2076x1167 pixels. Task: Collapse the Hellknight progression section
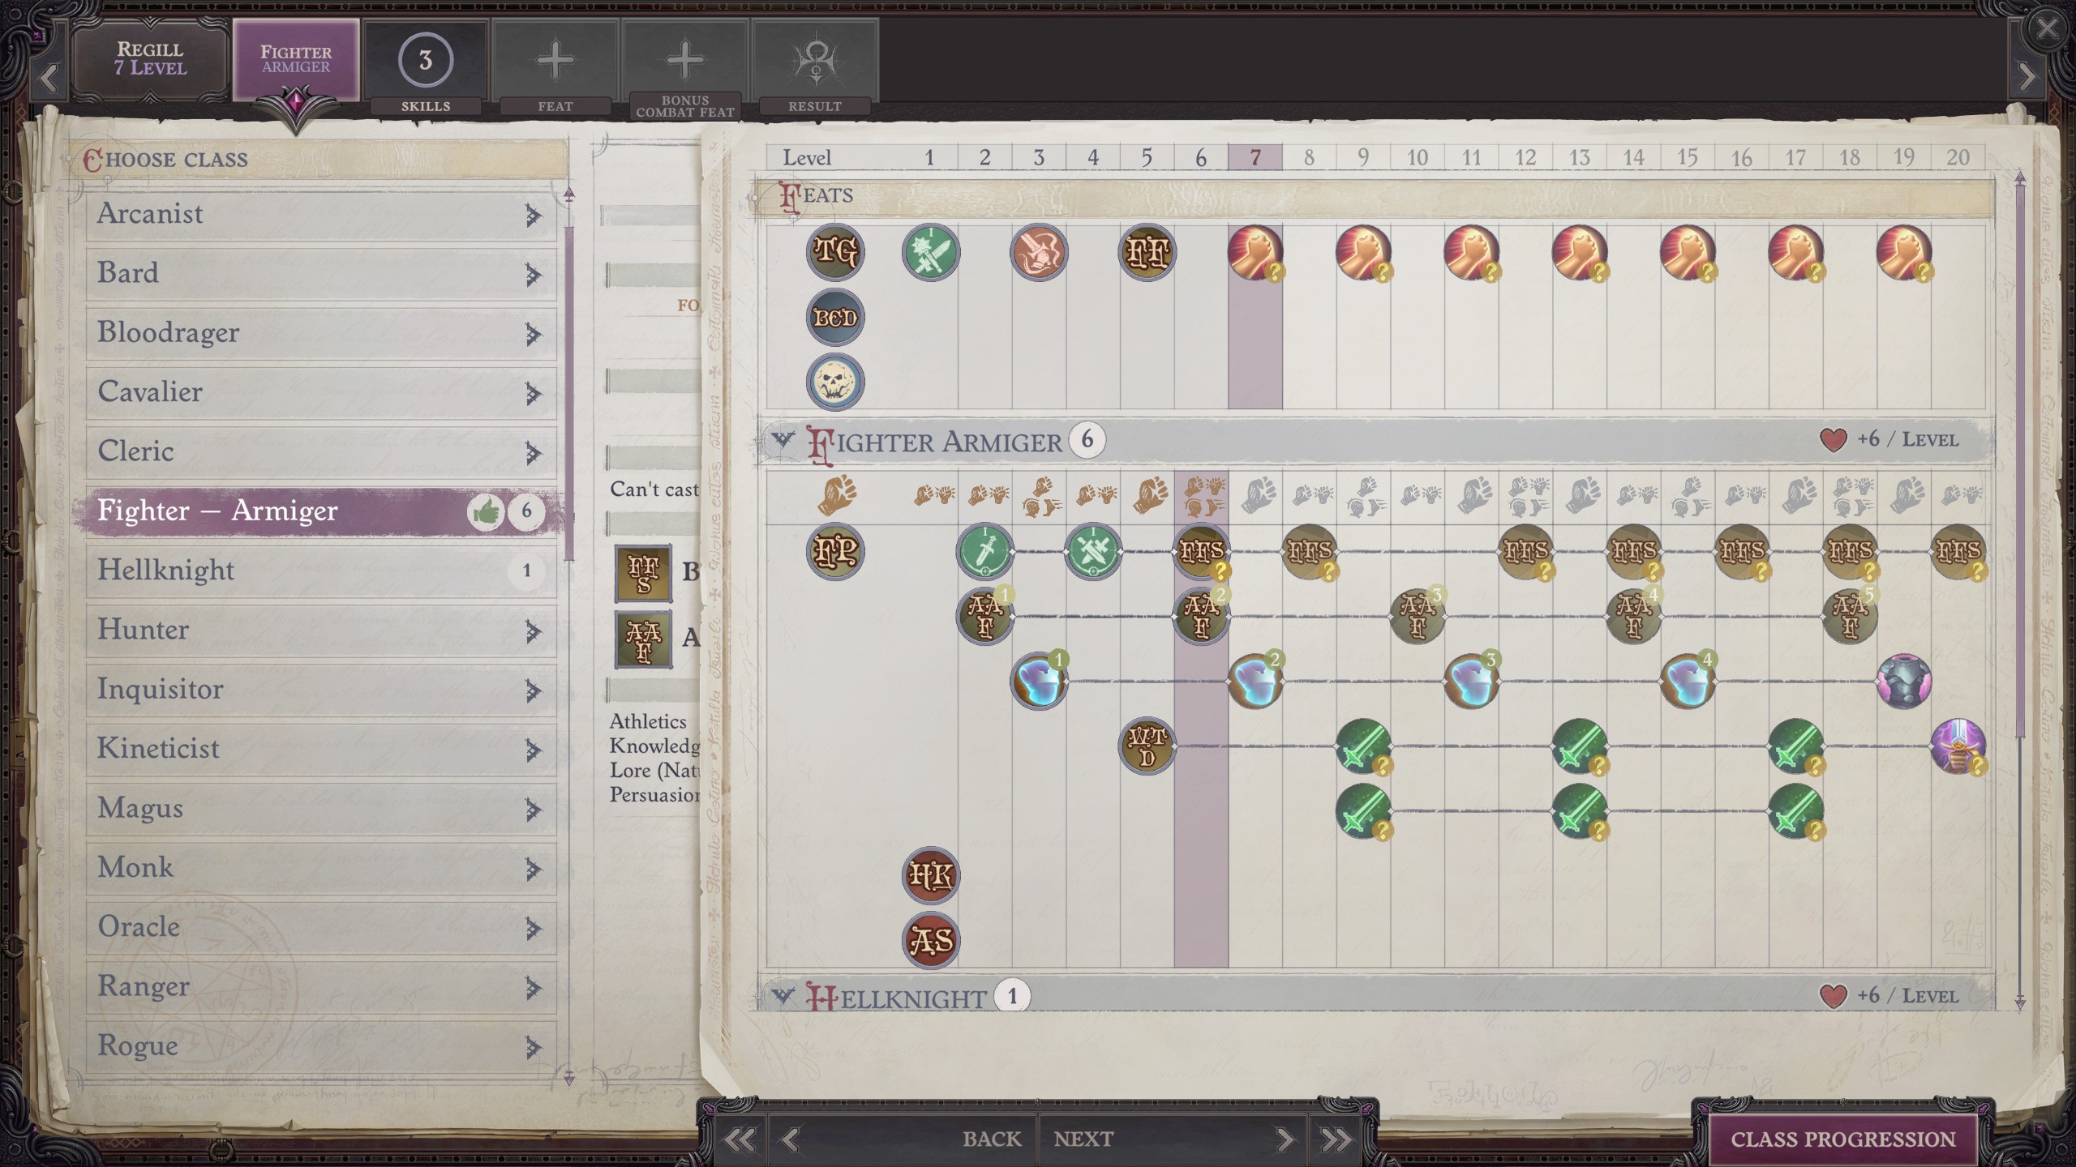[x=782, y=996]
